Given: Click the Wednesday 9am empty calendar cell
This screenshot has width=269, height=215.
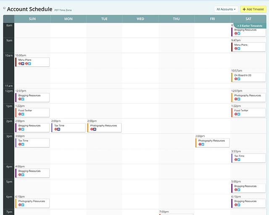Looking at the screenshot, I should (140, 45).
